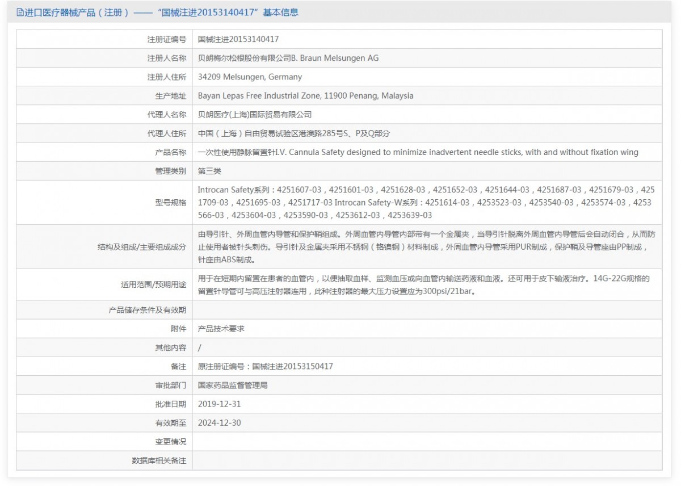Click the approving authority 国家药品监督管理局
Viewport: 681px width, 486px height.
(x=233, y=386)
